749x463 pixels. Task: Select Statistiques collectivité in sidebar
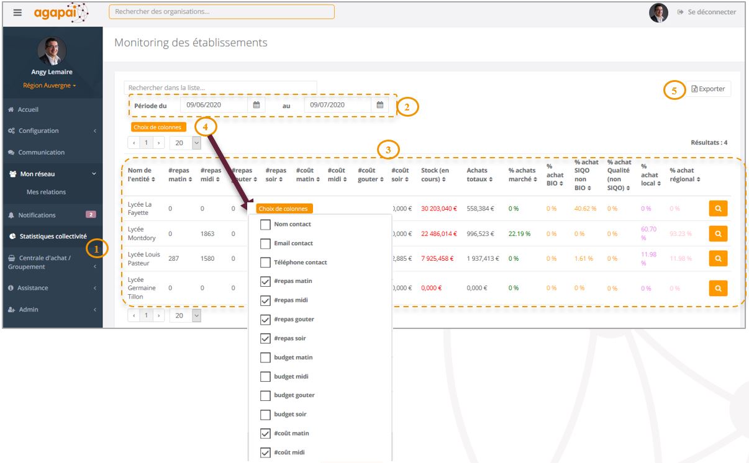[x=48, y=236]
